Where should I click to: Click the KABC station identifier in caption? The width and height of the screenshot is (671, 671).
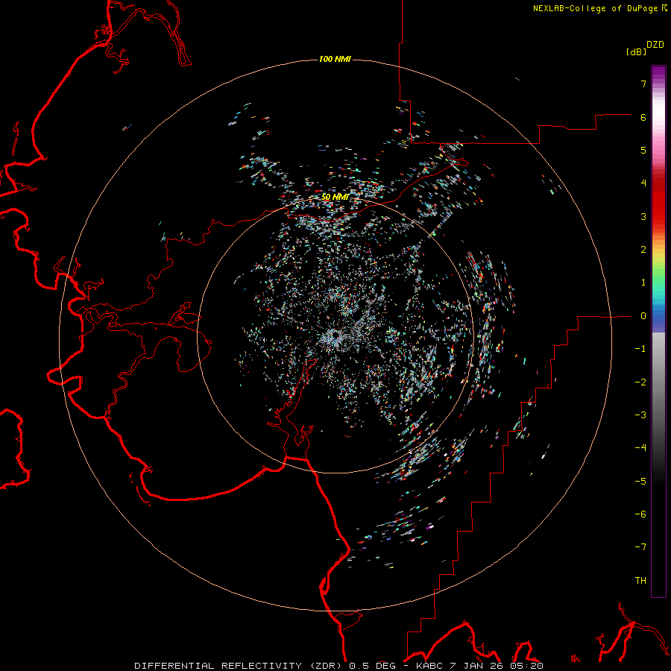tap(430, 666)
